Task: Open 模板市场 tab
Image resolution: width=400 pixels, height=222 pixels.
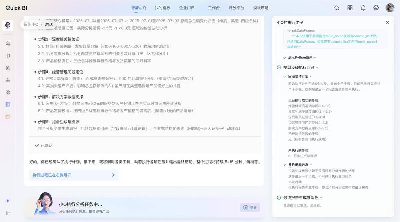Action: point(261,8)
